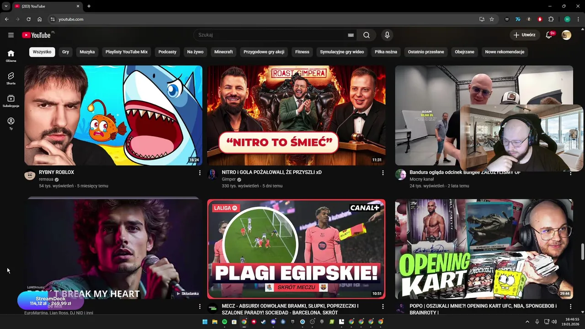Open the shark RYBNY ROBLOX thumbnail
This screenshot has height=329, width=585.
pyautogui.click(x=113, y=115)
